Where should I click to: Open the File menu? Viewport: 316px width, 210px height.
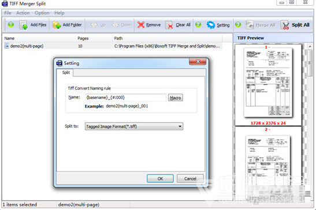click(8, 13)
